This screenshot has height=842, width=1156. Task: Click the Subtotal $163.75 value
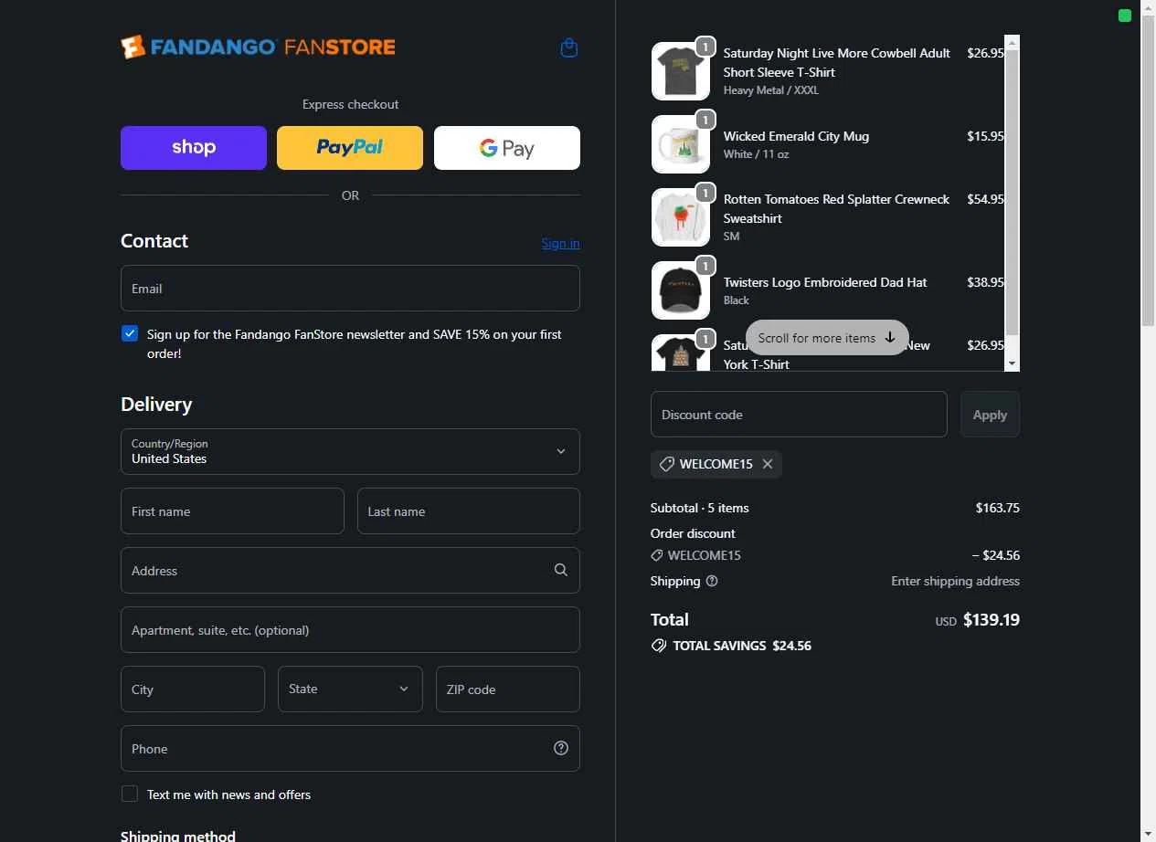998,508
